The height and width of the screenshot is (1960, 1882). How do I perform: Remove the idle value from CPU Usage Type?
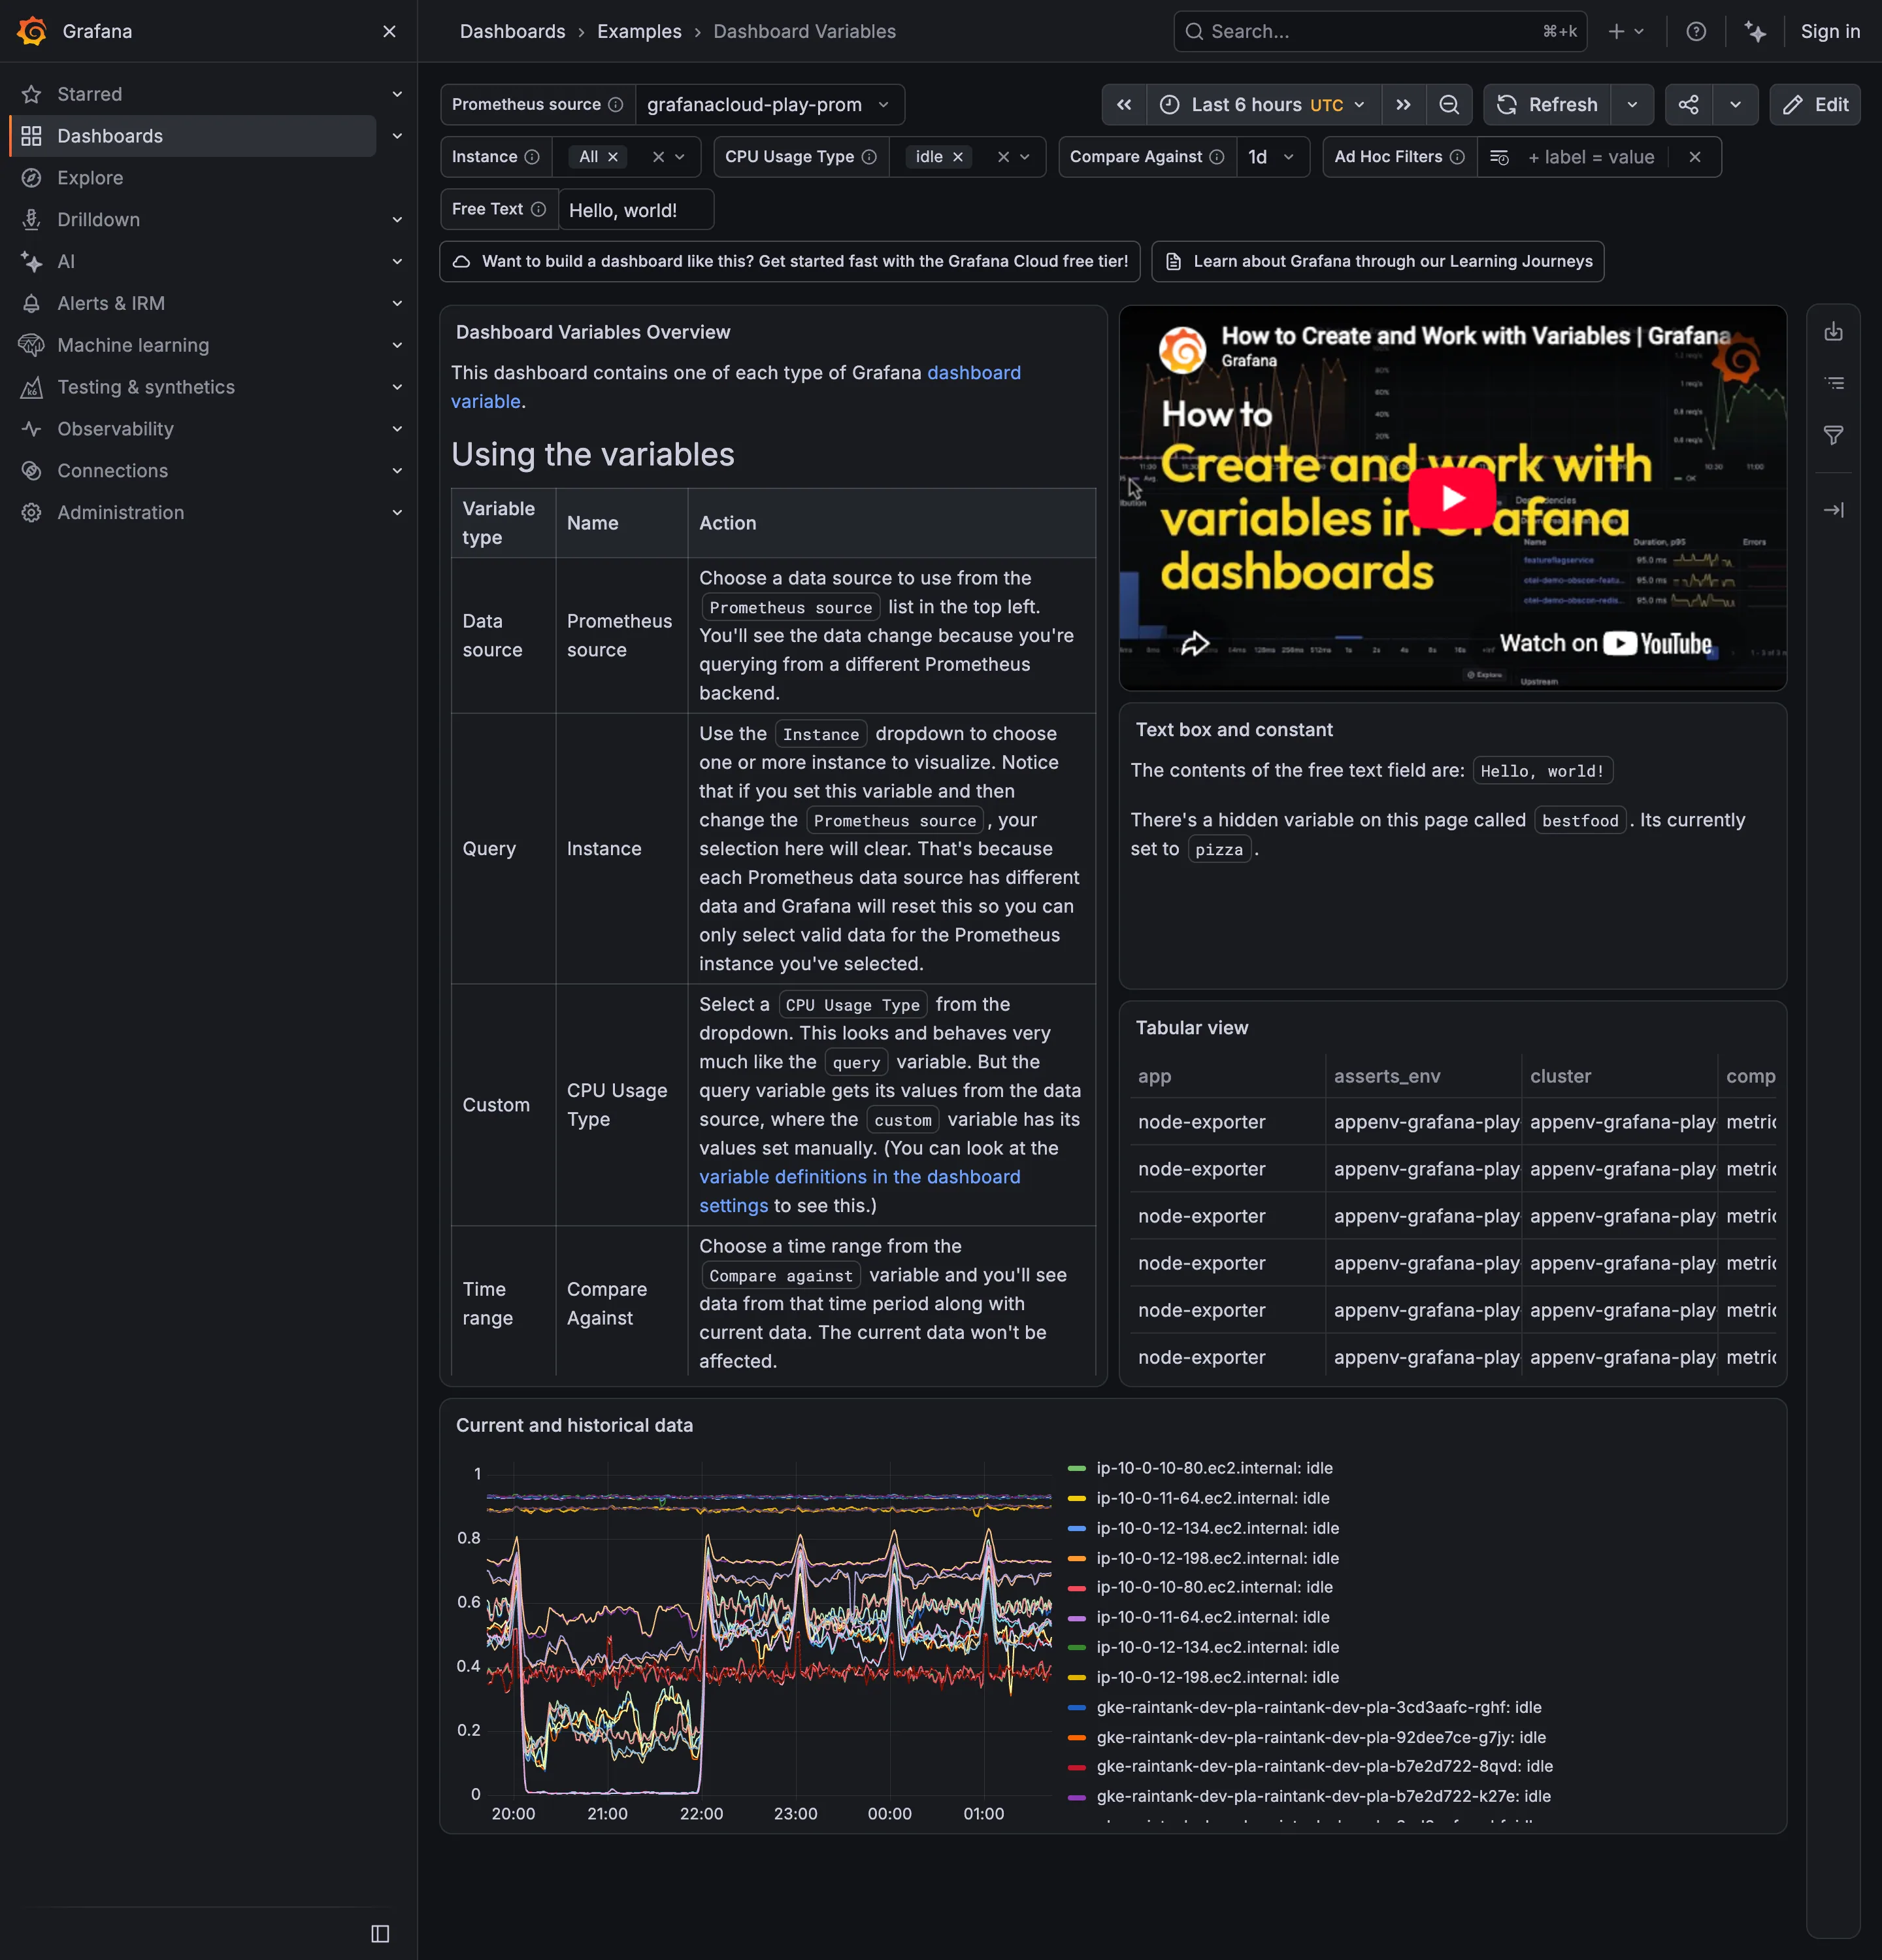(957, 157)
